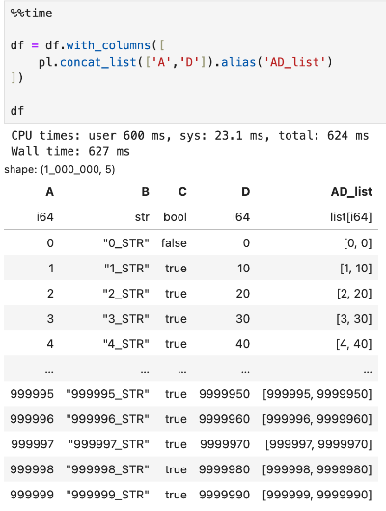Click the AD_list column header
This screenshot has width=386, height=511.
[351, 192]
